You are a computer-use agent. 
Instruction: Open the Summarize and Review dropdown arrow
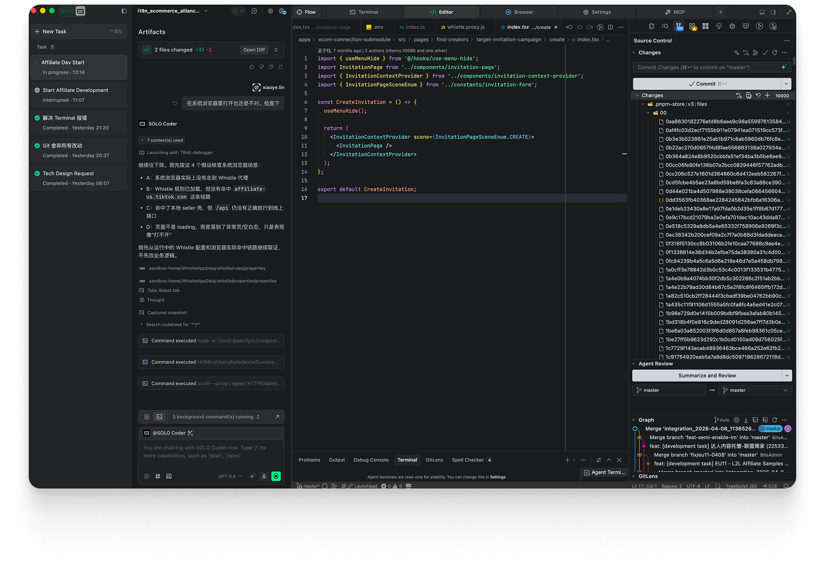click(x=787, y=376)
